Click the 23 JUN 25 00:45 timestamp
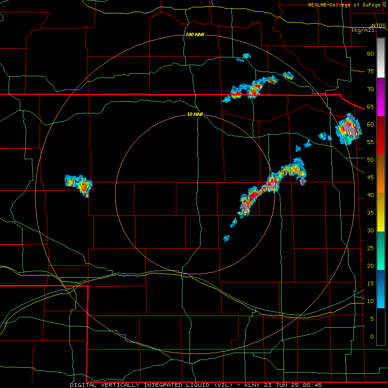Viewport: 388px width, 388px height. [x=293, y=385]
